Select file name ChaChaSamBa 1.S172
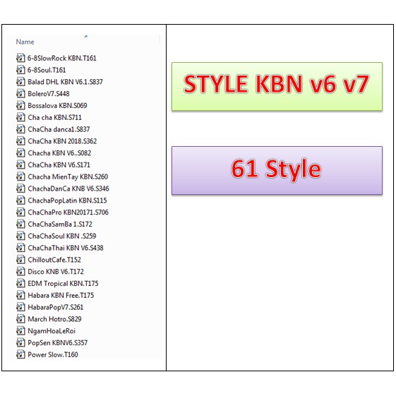 (x=60, y=224)
